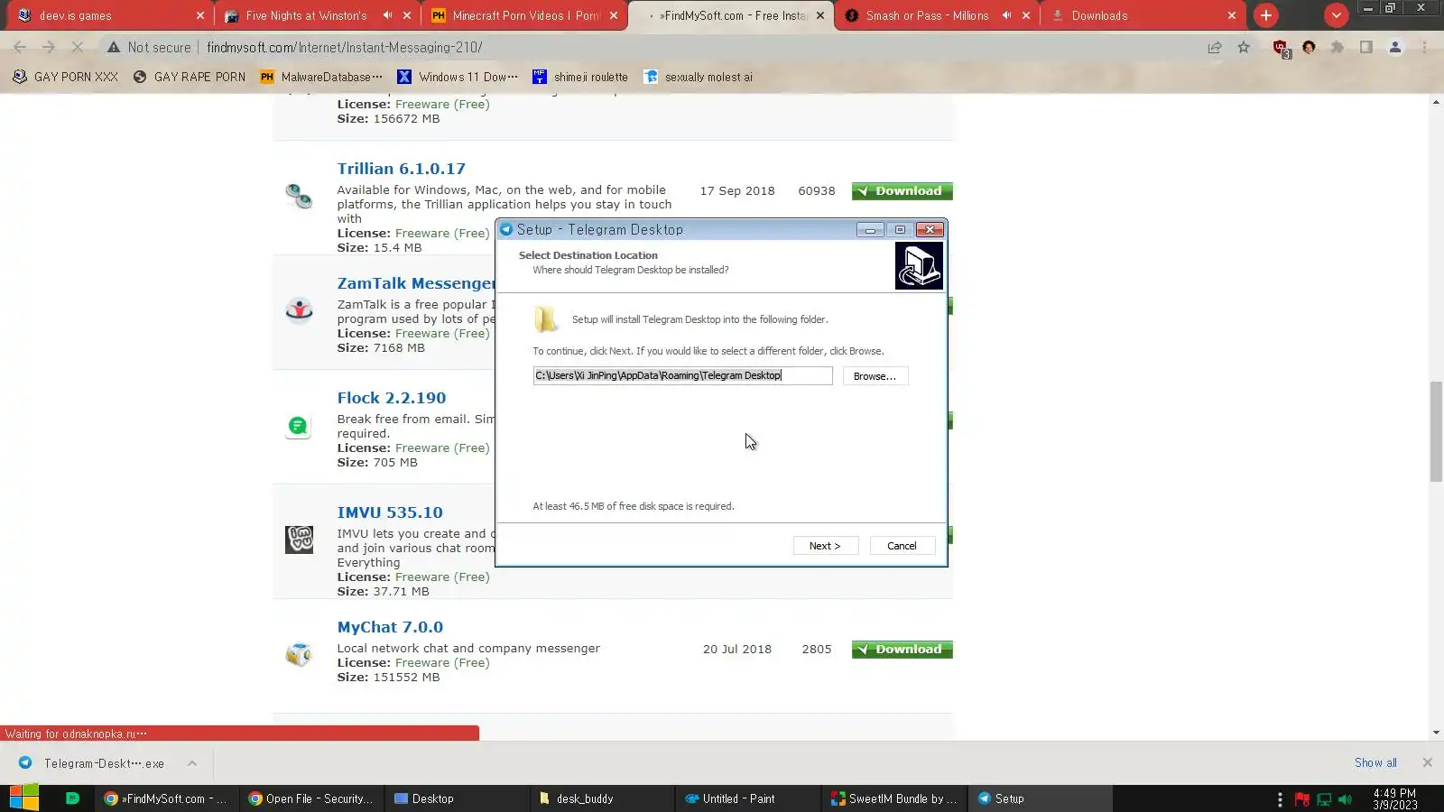This screenshot has height=812, width=1444.
Task: Close the deev.is games tab
Action: pyautogui.click(x=200, y=15)
